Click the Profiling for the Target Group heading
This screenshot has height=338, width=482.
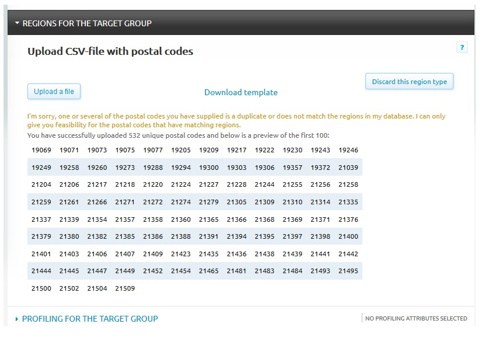[x=89, y=319]
